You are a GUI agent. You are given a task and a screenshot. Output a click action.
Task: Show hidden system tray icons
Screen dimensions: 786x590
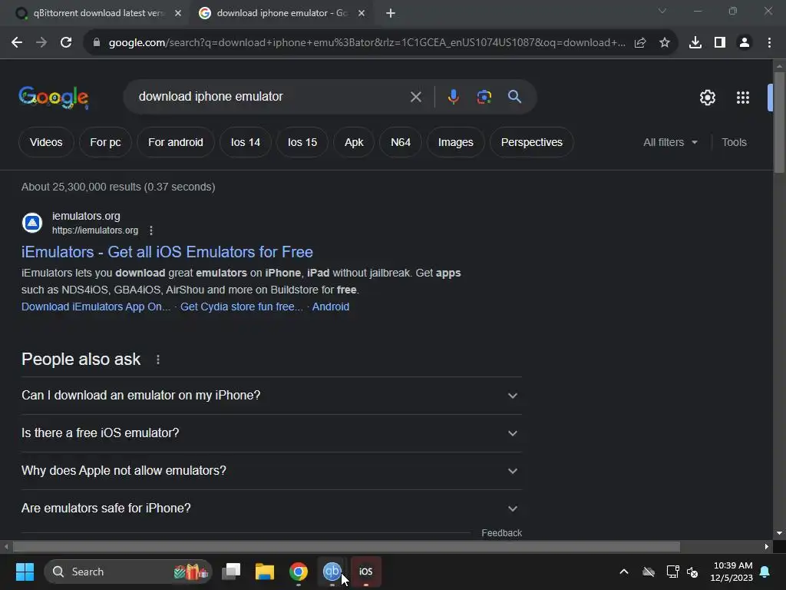pos(624,572)
